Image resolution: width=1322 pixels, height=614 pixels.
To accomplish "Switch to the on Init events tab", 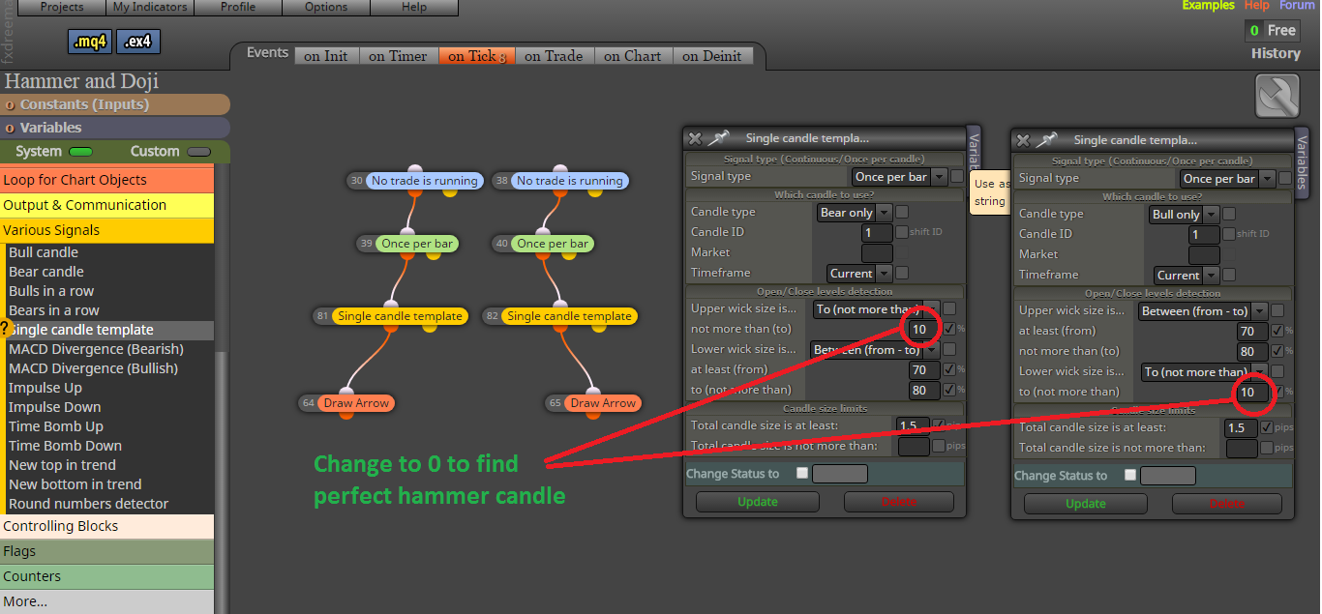I will pyautogui.click(x=326, y=56).
